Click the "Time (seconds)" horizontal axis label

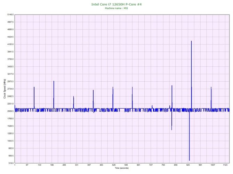pos(121,168)
